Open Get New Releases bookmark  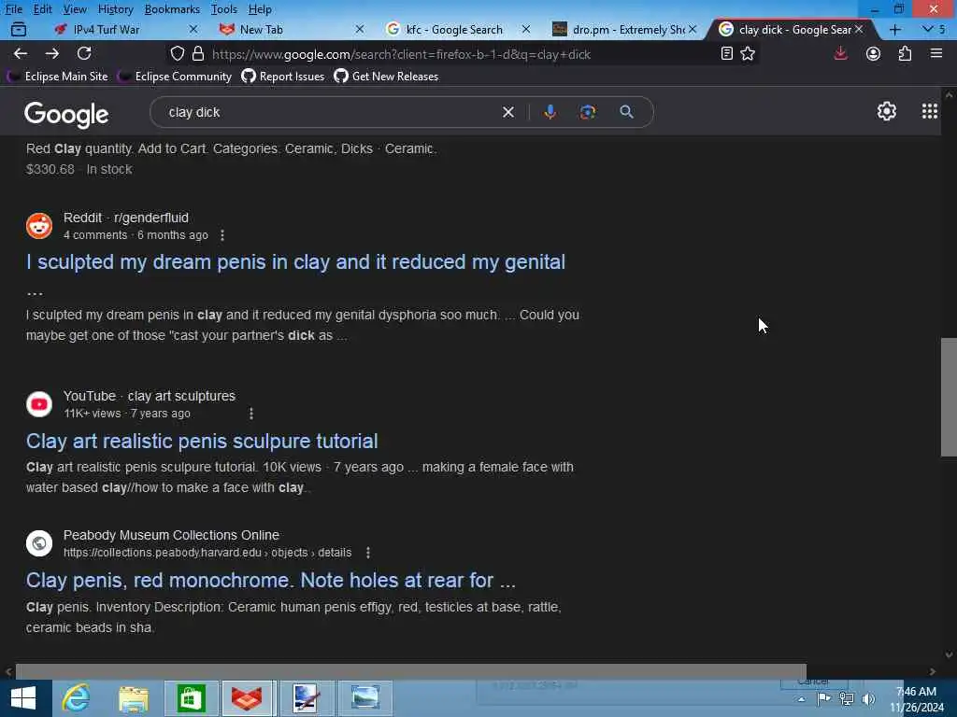coord(386,77)
